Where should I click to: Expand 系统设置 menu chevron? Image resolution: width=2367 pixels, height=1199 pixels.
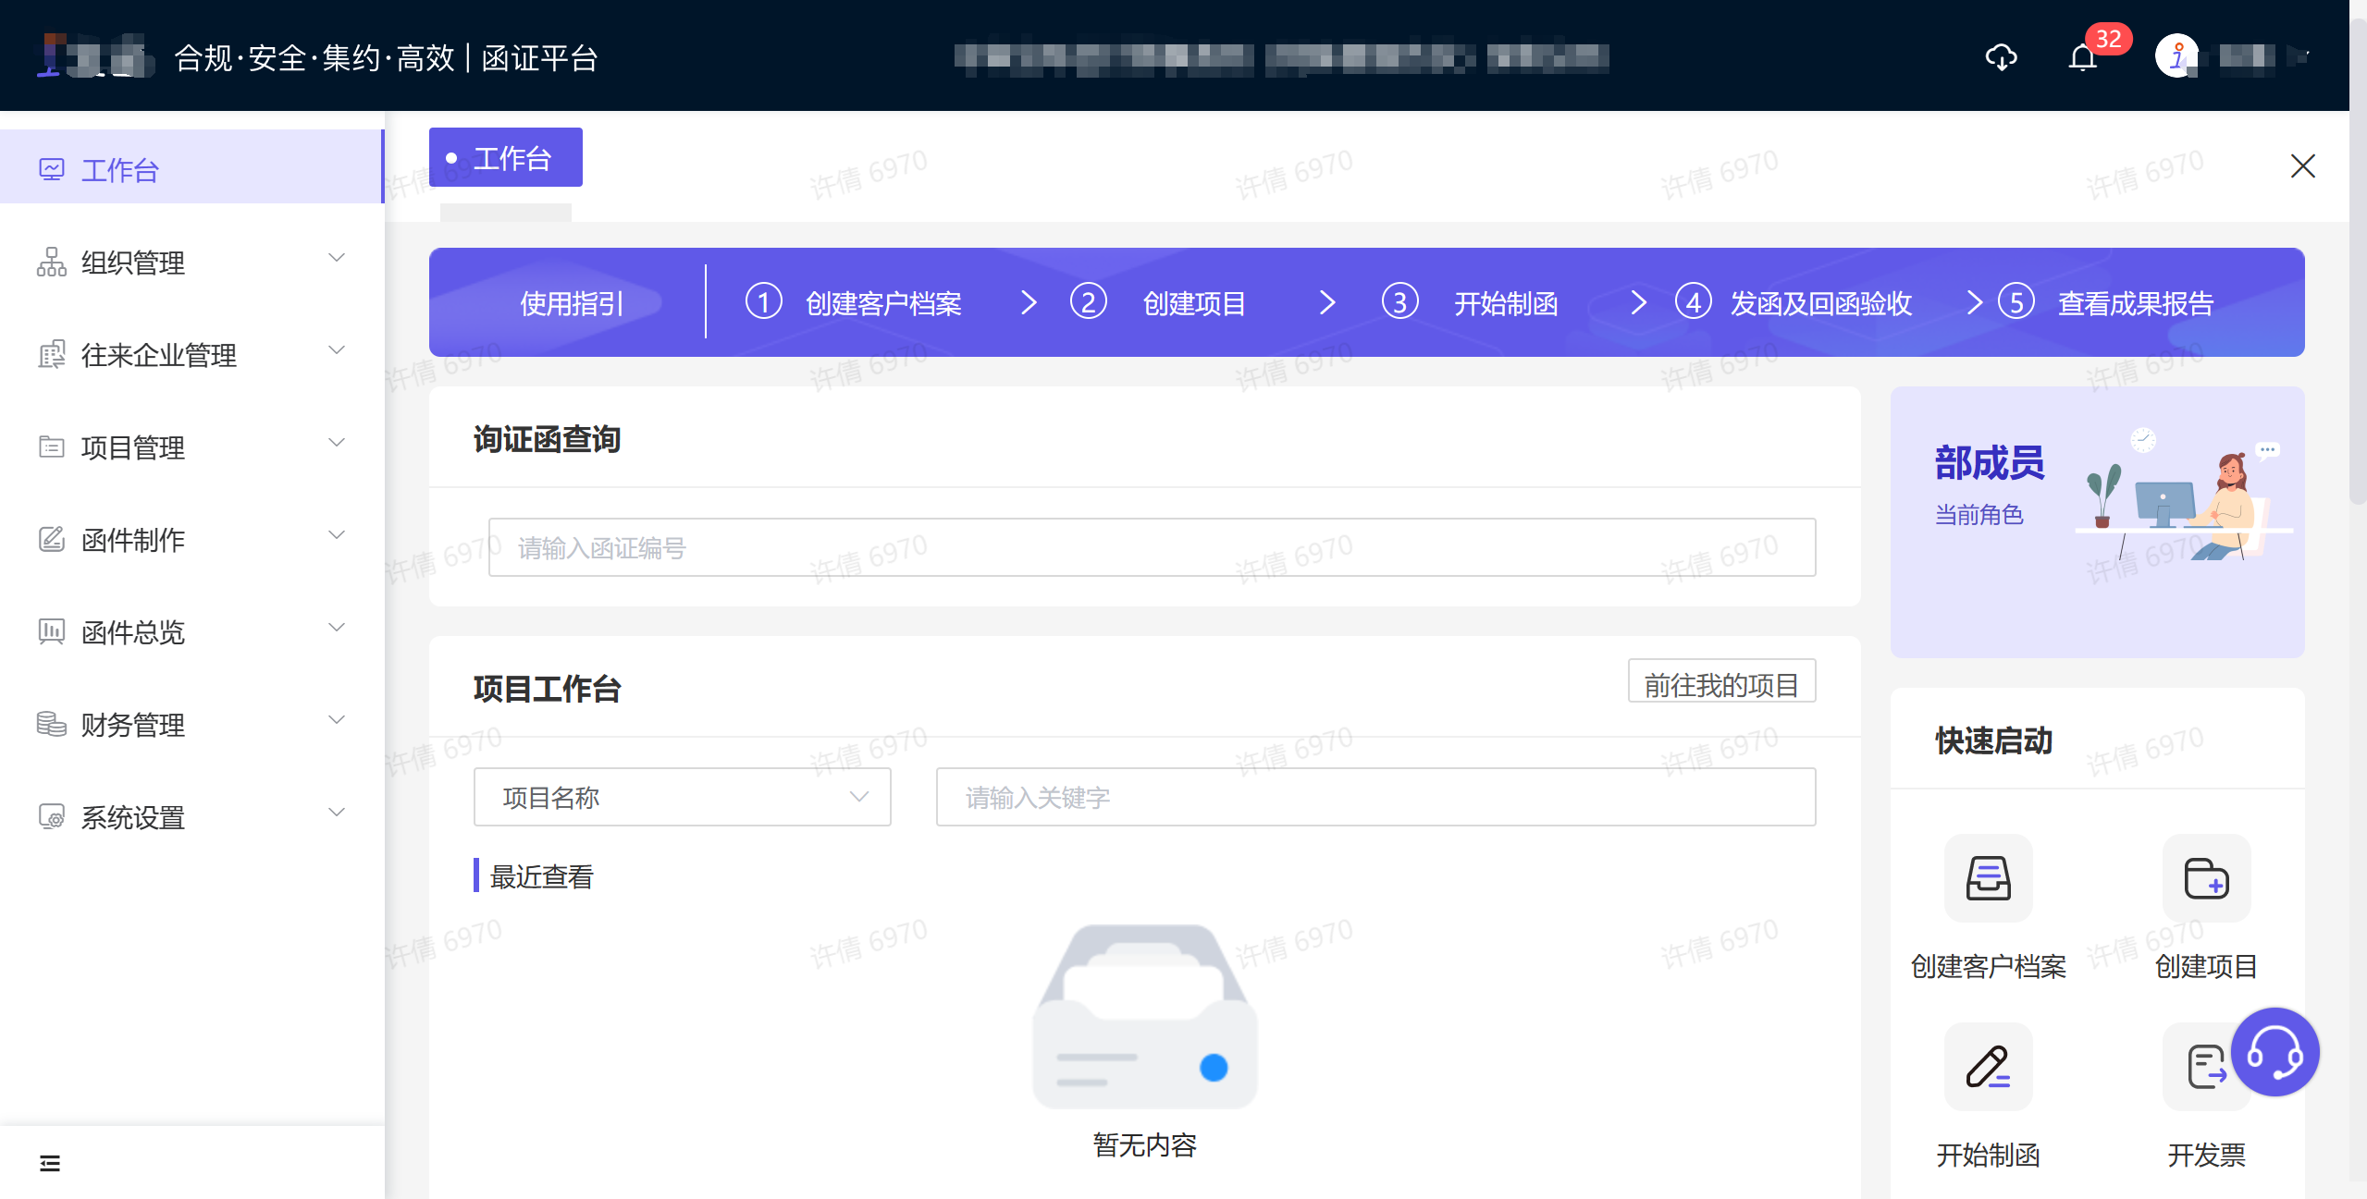point(338,813)
